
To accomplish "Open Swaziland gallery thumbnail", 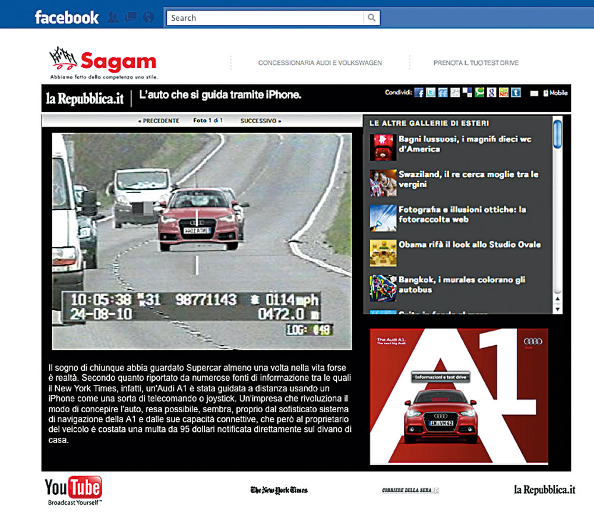I will click(x=383, y=183).
